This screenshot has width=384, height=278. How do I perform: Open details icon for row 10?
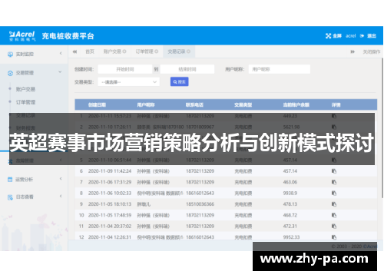tap(334, 215)
